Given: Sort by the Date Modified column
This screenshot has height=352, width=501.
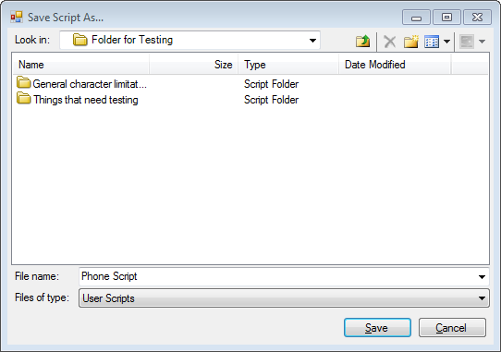Looking at the screenshot, I should 395,65.
